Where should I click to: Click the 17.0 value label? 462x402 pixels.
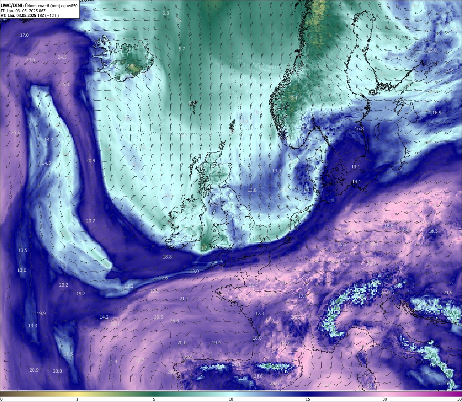point(24,35)
